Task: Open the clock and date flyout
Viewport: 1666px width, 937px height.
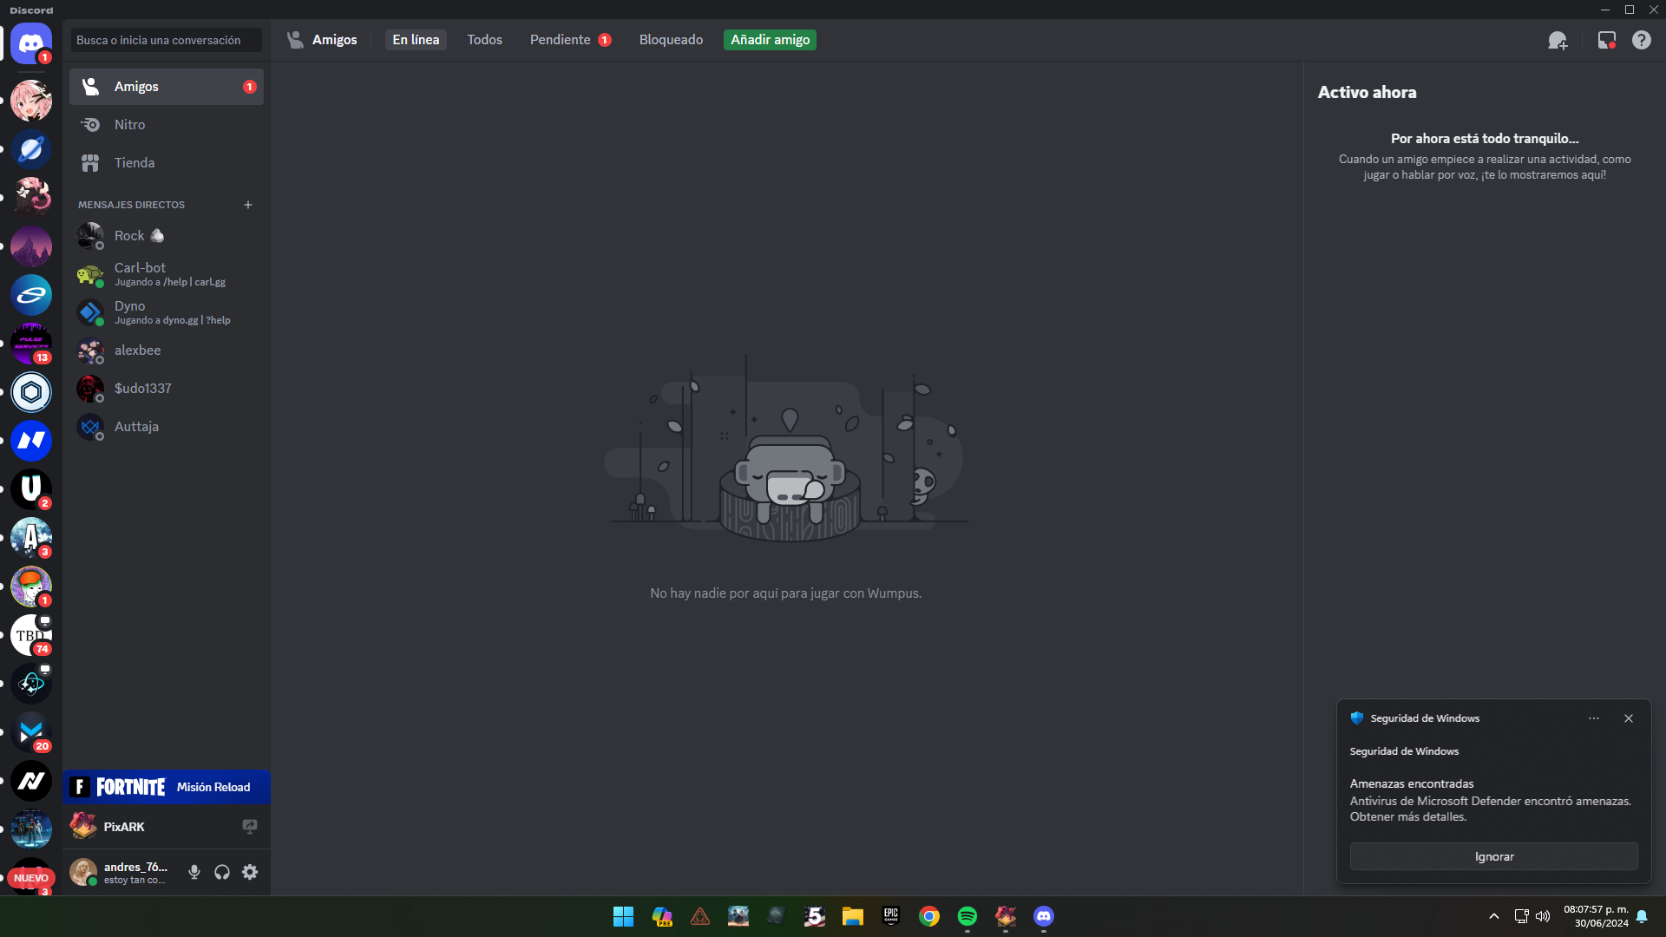Action: (1597, 916)
